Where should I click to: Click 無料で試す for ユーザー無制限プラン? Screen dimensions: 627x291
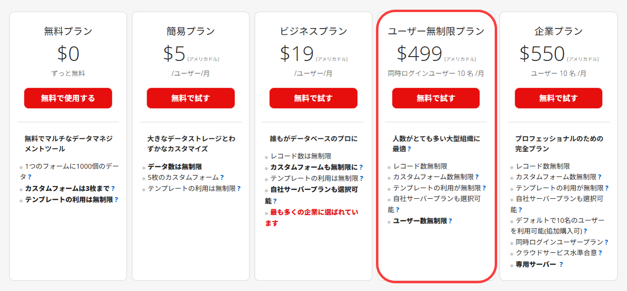(436, 98)
